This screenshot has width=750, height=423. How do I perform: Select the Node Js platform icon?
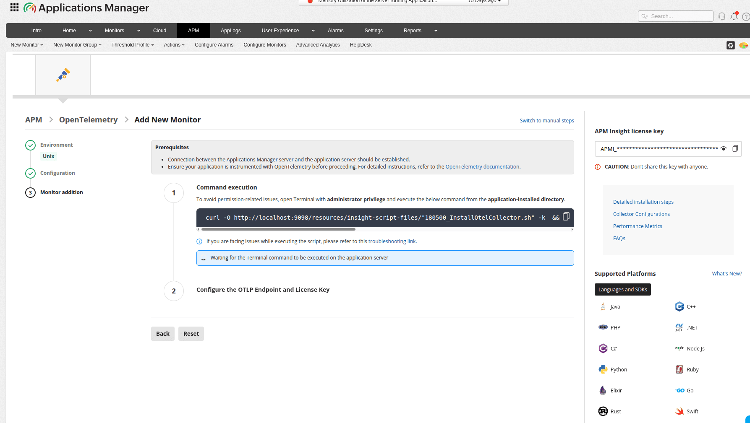pyautogui.click(x=679, y=348)
